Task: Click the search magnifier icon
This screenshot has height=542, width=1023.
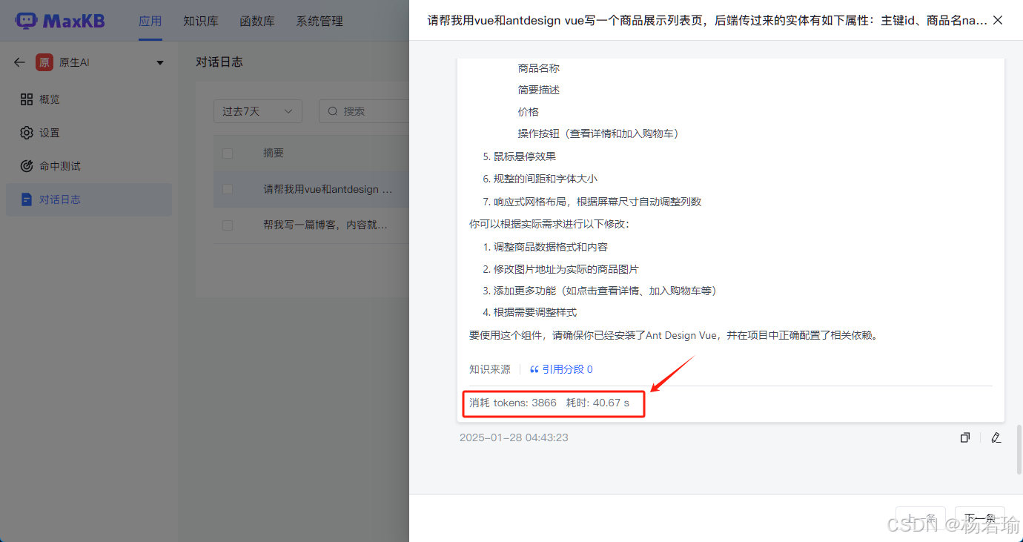Action: tap(333, 111)
